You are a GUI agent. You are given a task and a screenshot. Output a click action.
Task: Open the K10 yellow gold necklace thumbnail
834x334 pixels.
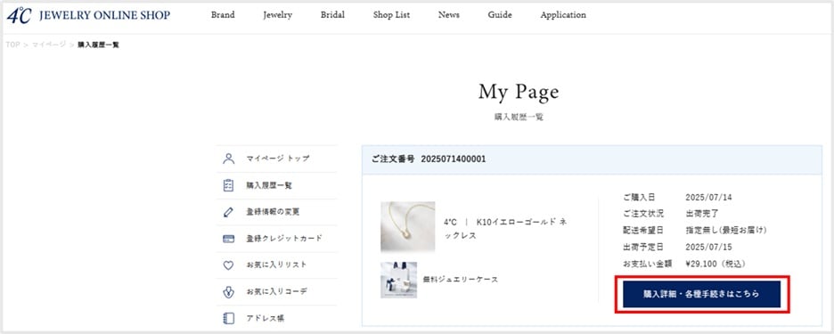[x=408, y=226]
